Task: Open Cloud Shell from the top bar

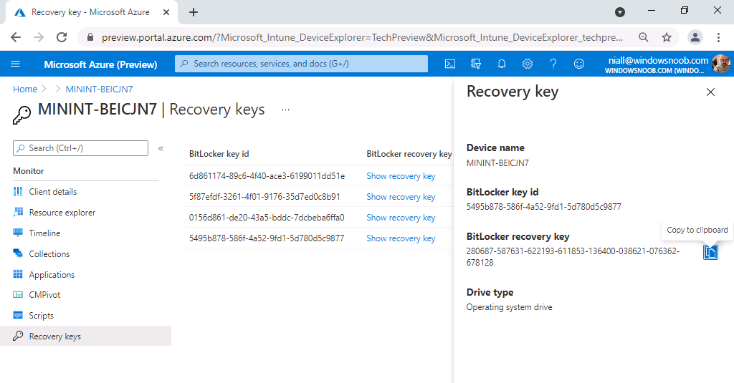Action: click(x=450, y=64)
